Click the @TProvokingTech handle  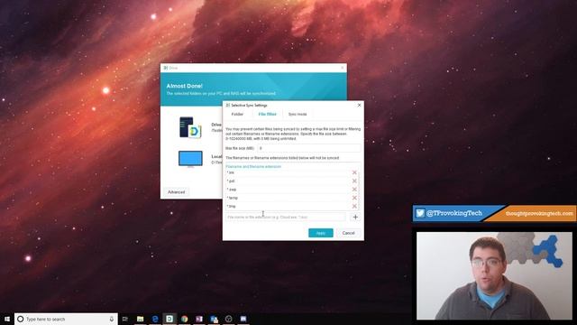[454, 213]
